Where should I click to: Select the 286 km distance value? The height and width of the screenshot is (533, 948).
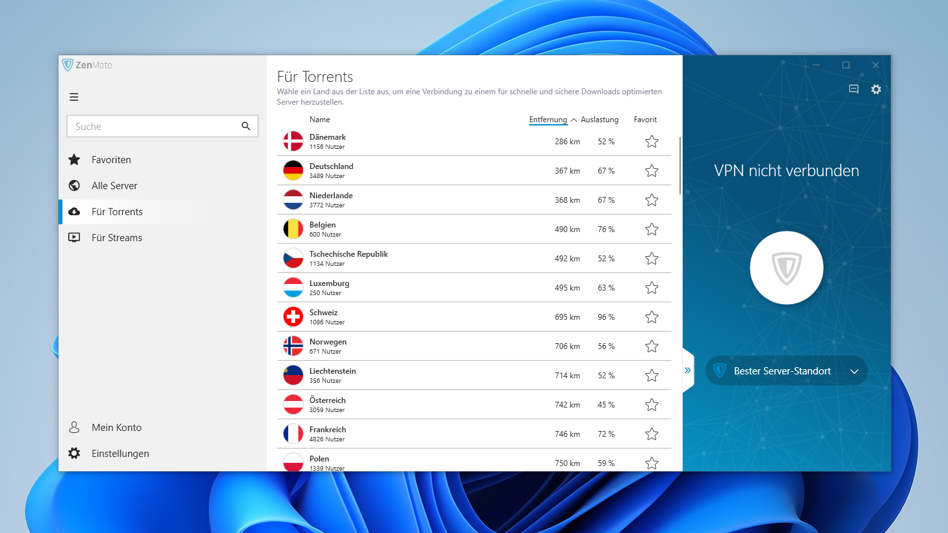(567, 142)
